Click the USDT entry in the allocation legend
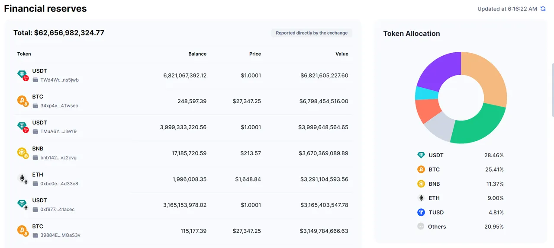This screenshot has width=554, height=248. tap(436, 155)
